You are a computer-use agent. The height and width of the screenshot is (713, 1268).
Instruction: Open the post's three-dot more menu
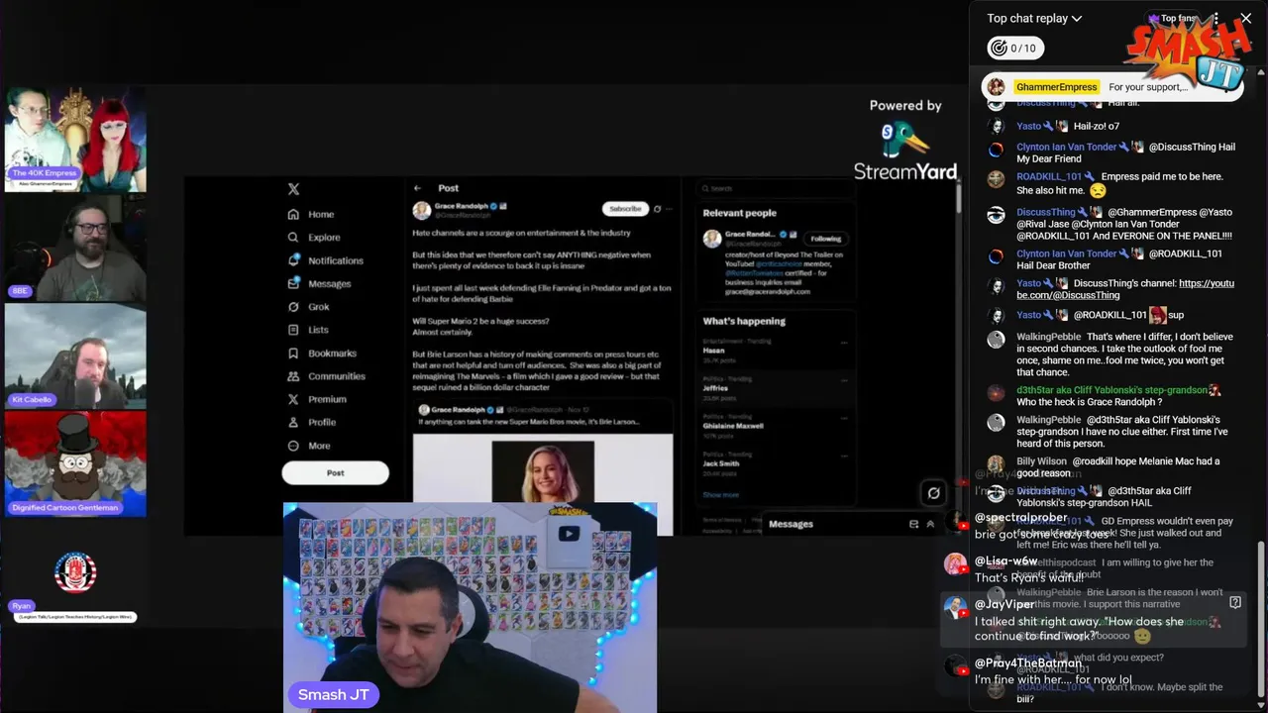pyautogui.click(x=670, y=209)
